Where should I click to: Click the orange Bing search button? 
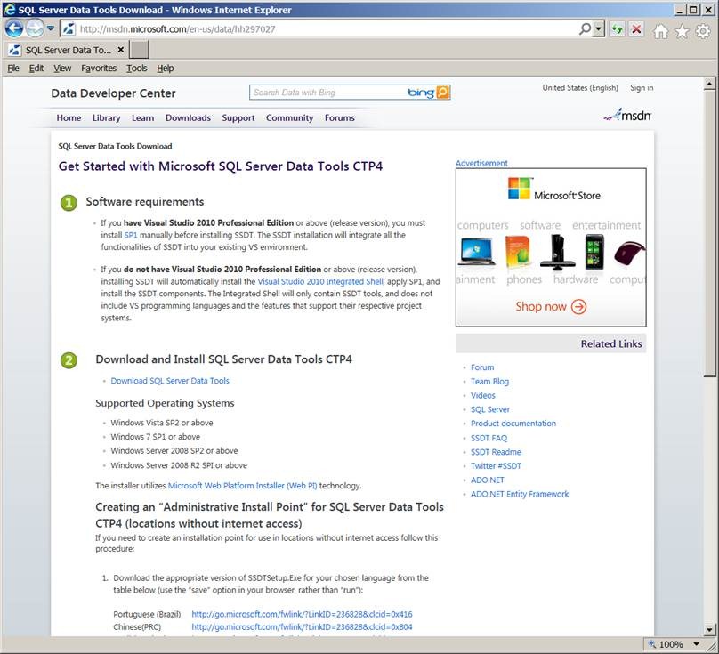click(x=443, y=93)
